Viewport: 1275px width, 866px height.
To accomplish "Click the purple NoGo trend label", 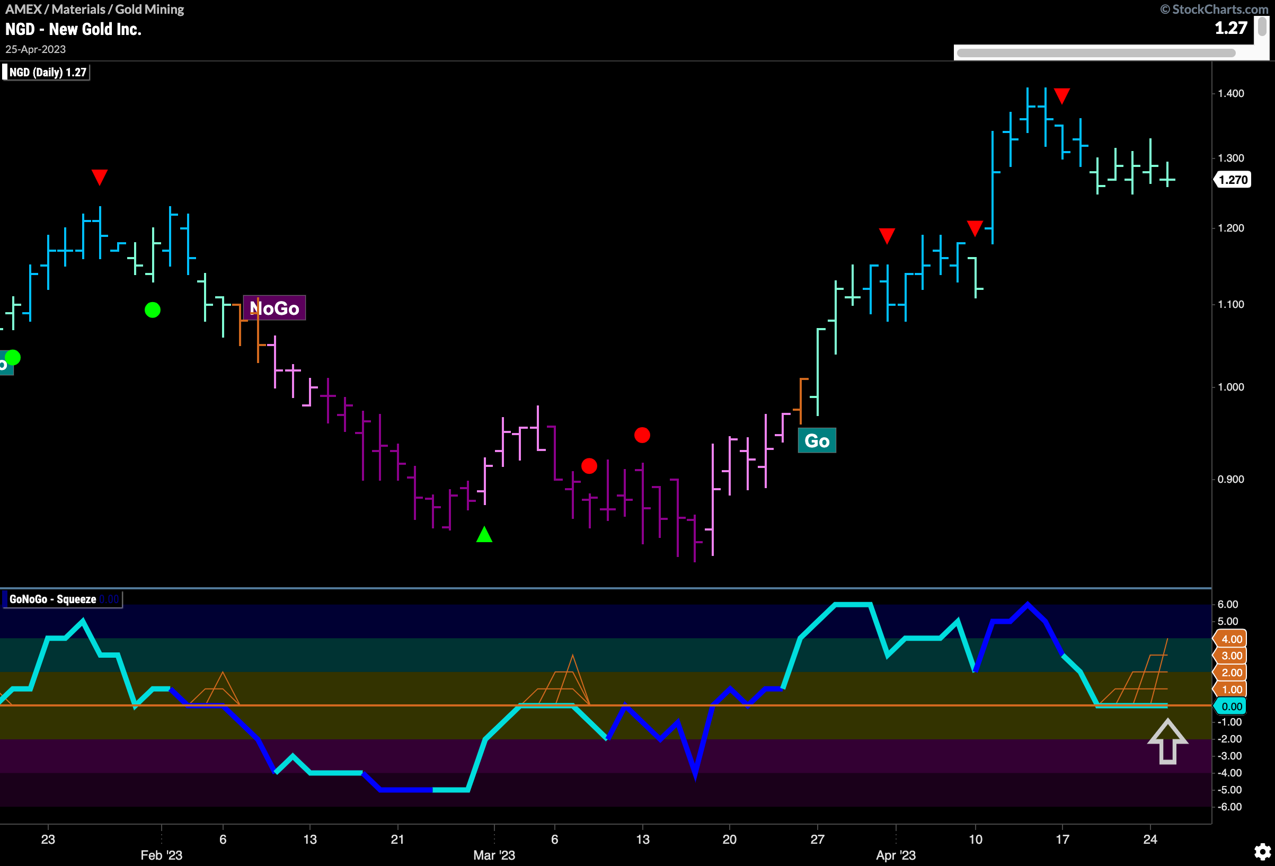I will point(275,308).
